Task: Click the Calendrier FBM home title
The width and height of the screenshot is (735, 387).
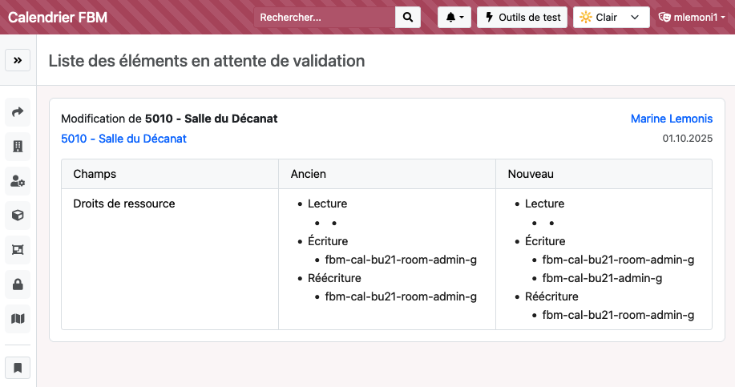Action: pyautogui.click(x=57, y=17)
